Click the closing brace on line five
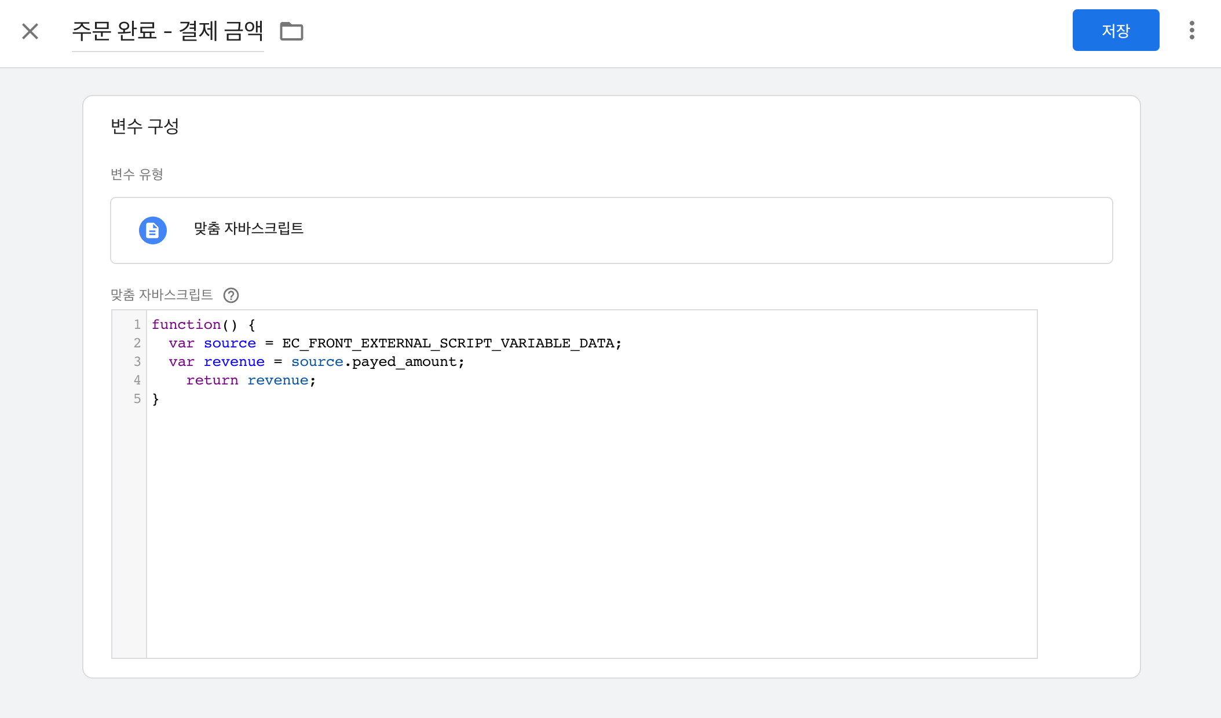The image size is (1221, 718). [155, 399]
